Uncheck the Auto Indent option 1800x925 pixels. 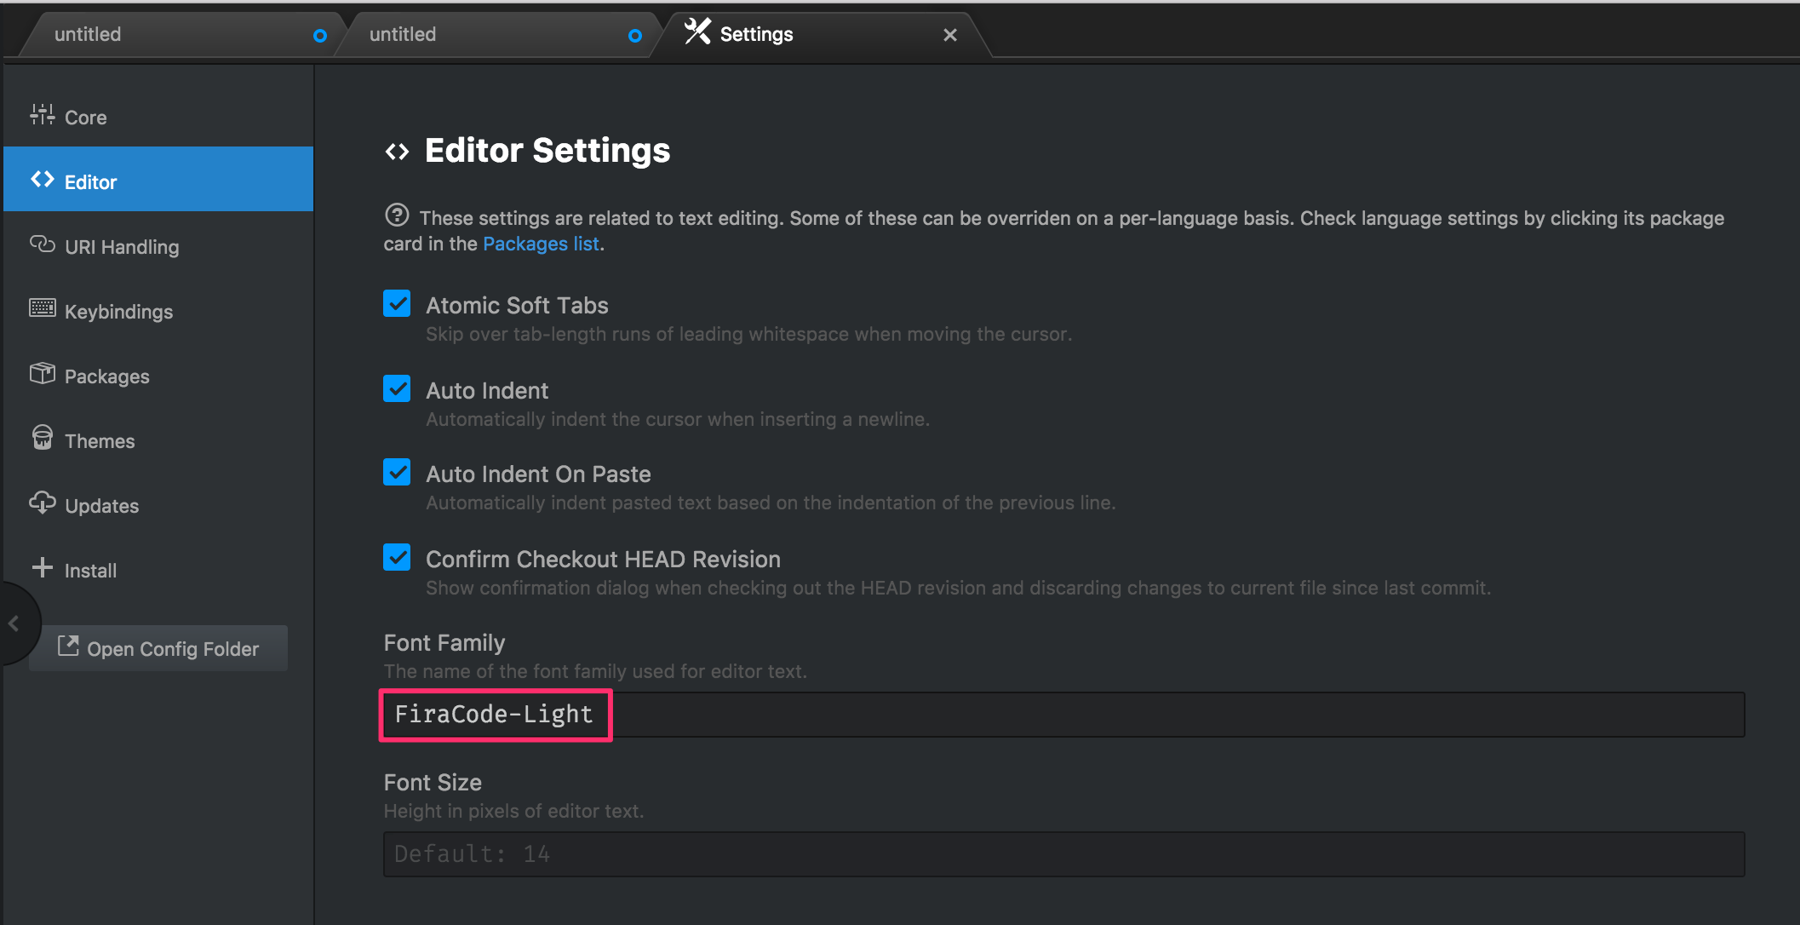397,389
